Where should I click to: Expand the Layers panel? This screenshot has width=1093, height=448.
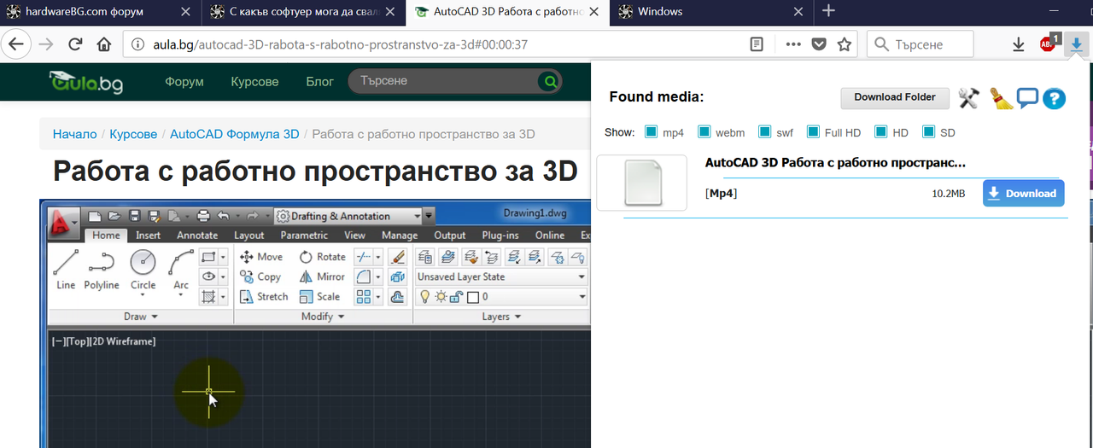[501, 317]
